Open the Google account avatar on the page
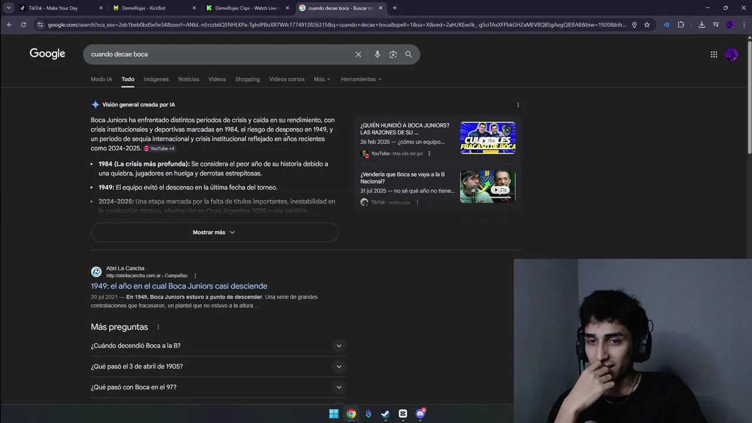The height and width of the screenshot is (423, 752). point(731,54)
